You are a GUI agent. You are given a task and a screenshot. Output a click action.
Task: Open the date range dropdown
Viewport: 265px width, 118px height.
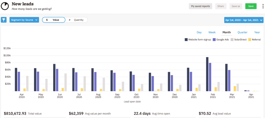[244, 20]
